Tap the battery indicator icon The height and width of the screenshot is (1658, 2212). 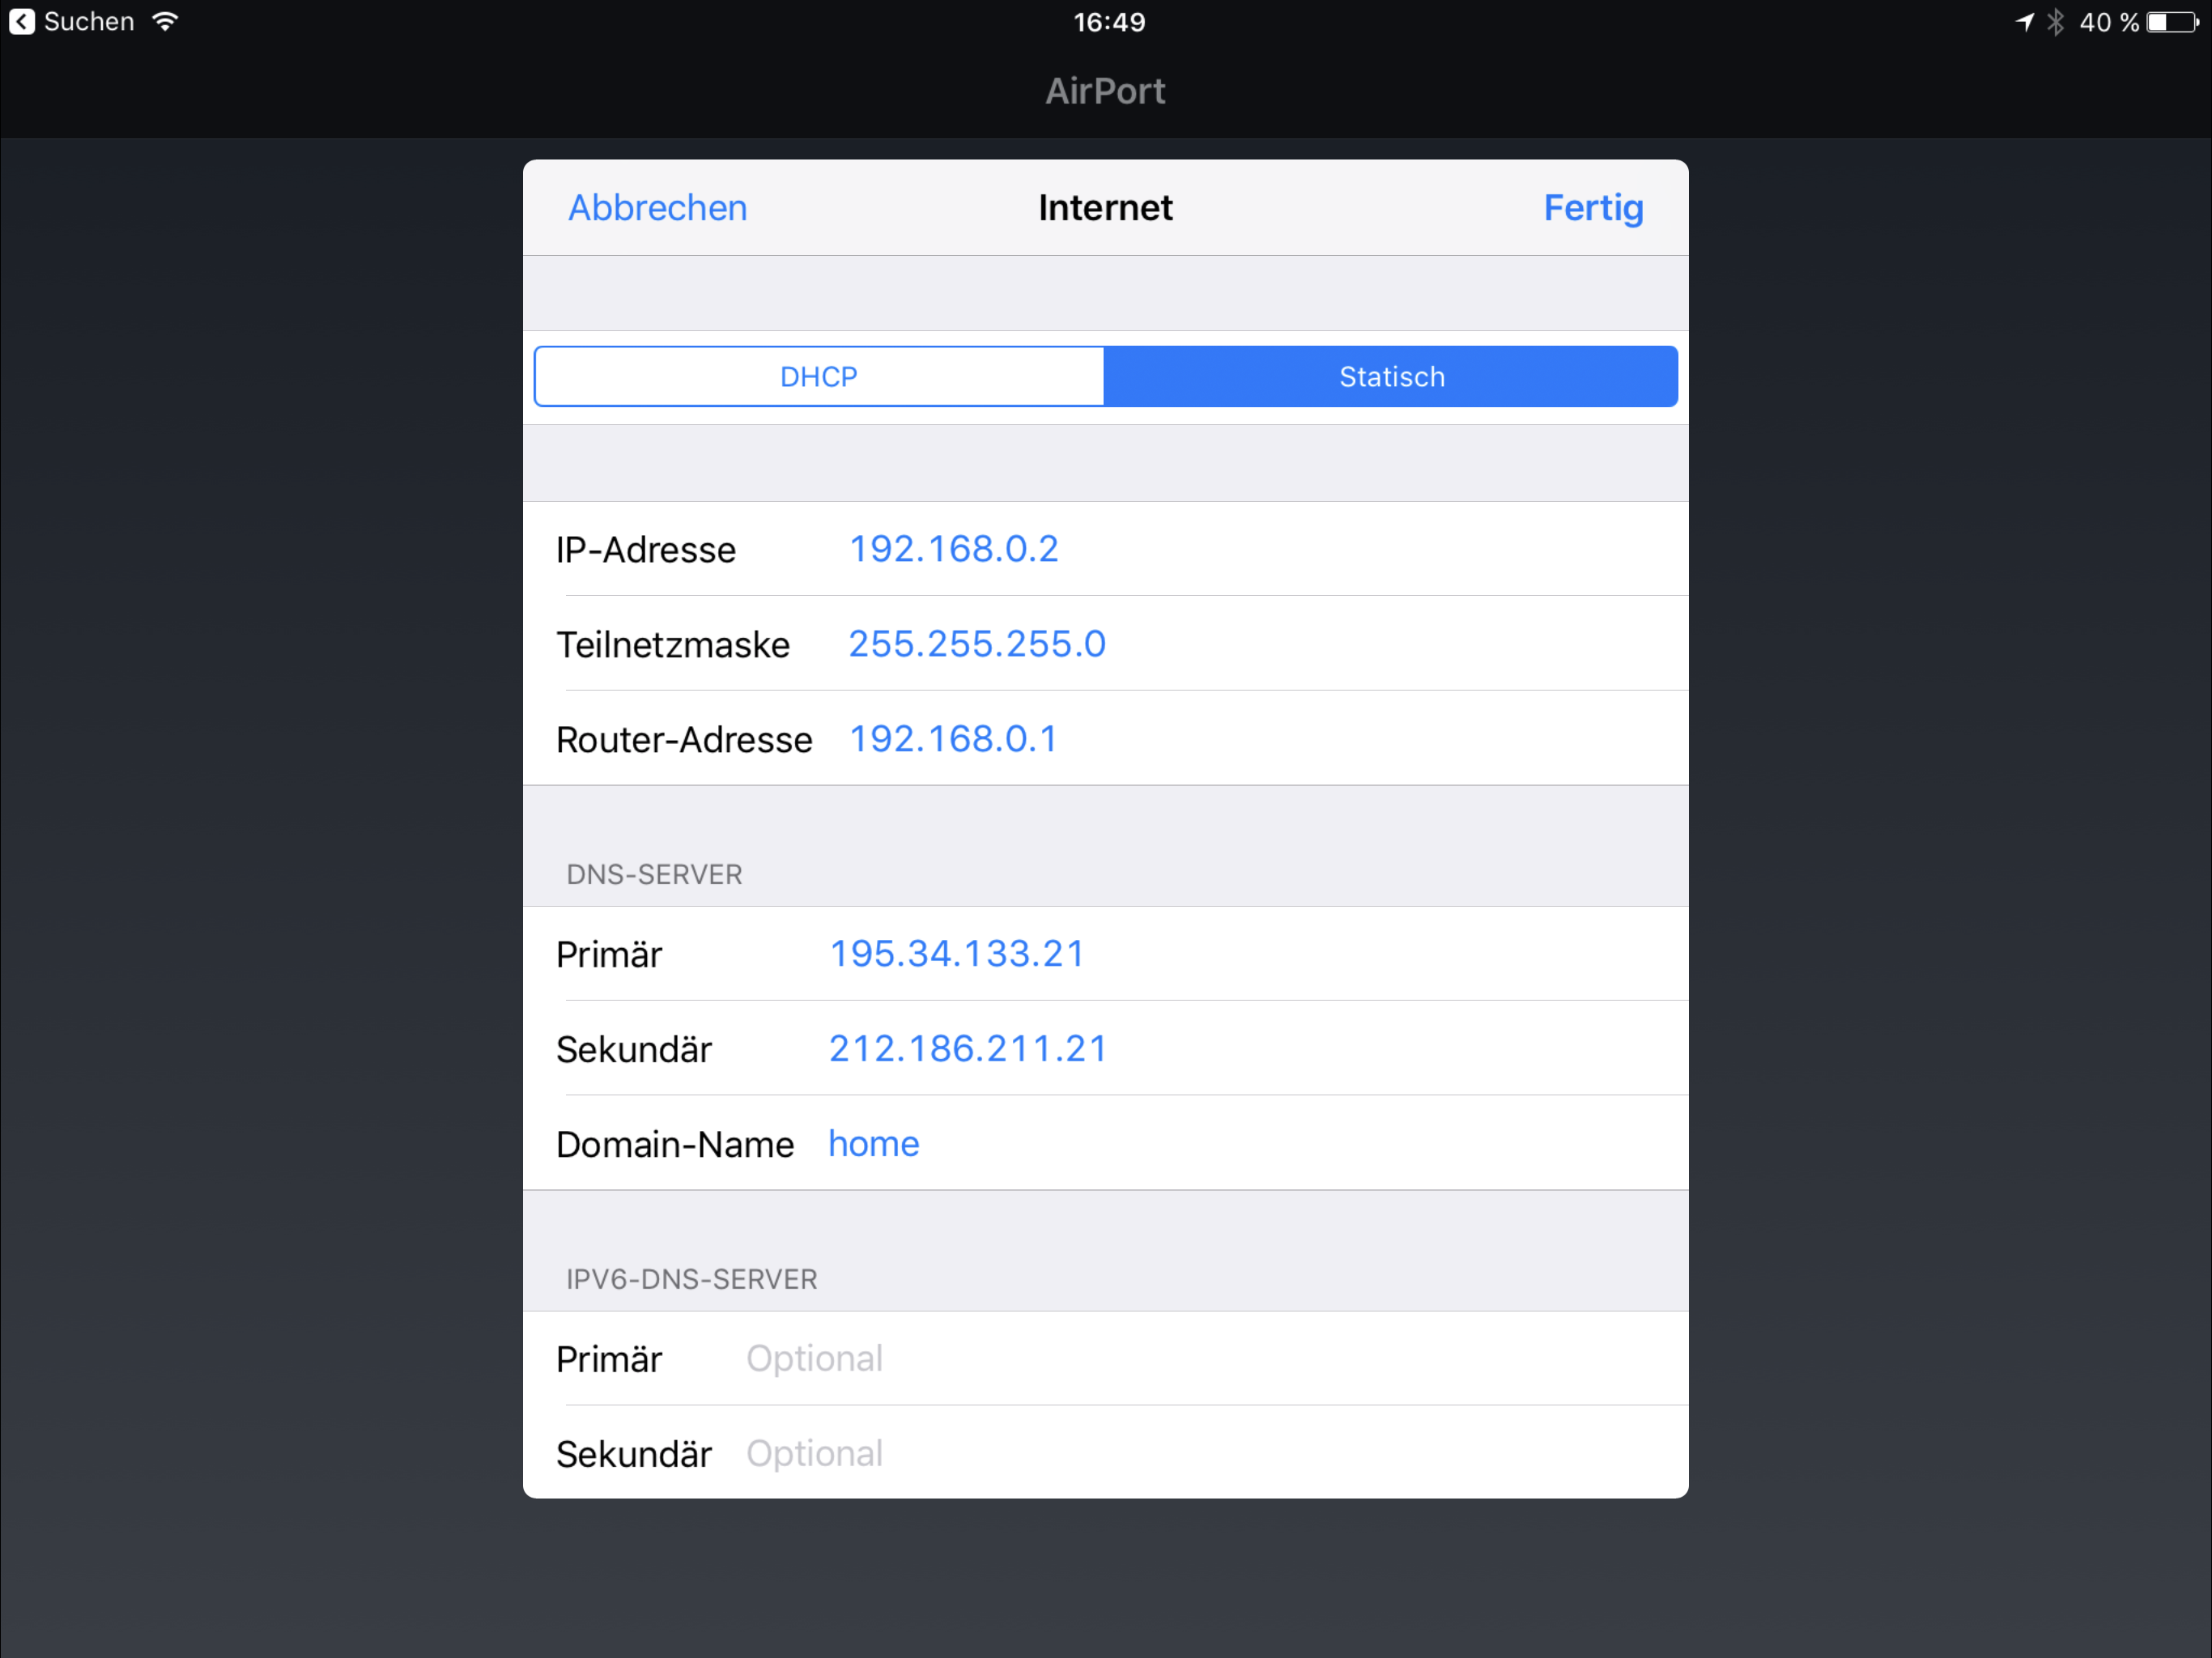coord(2172,22)
